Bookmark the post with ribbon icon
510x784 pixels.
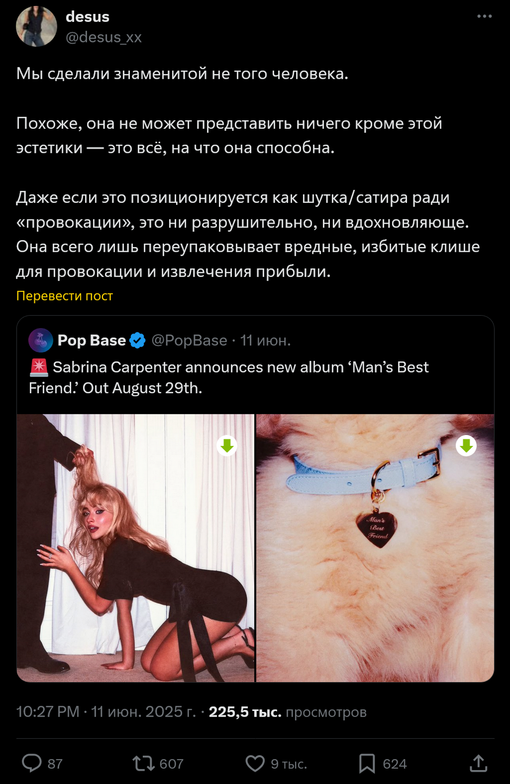[367, 763]
